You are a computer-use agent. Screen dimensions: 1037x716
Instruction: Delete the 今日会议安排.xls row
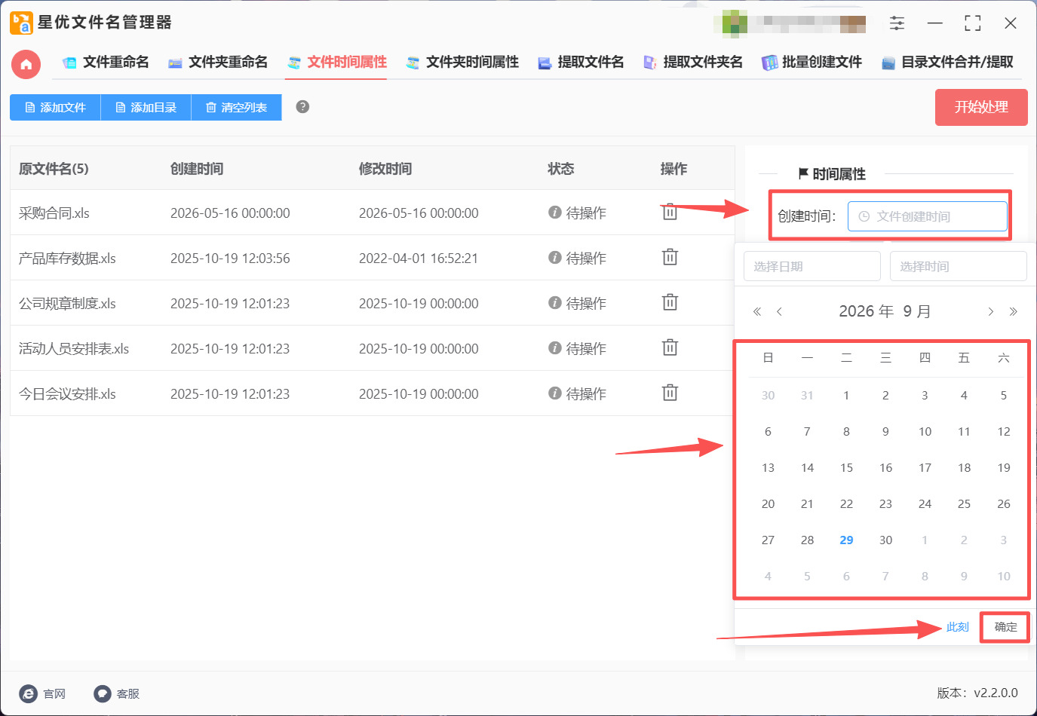click(670, 393)
